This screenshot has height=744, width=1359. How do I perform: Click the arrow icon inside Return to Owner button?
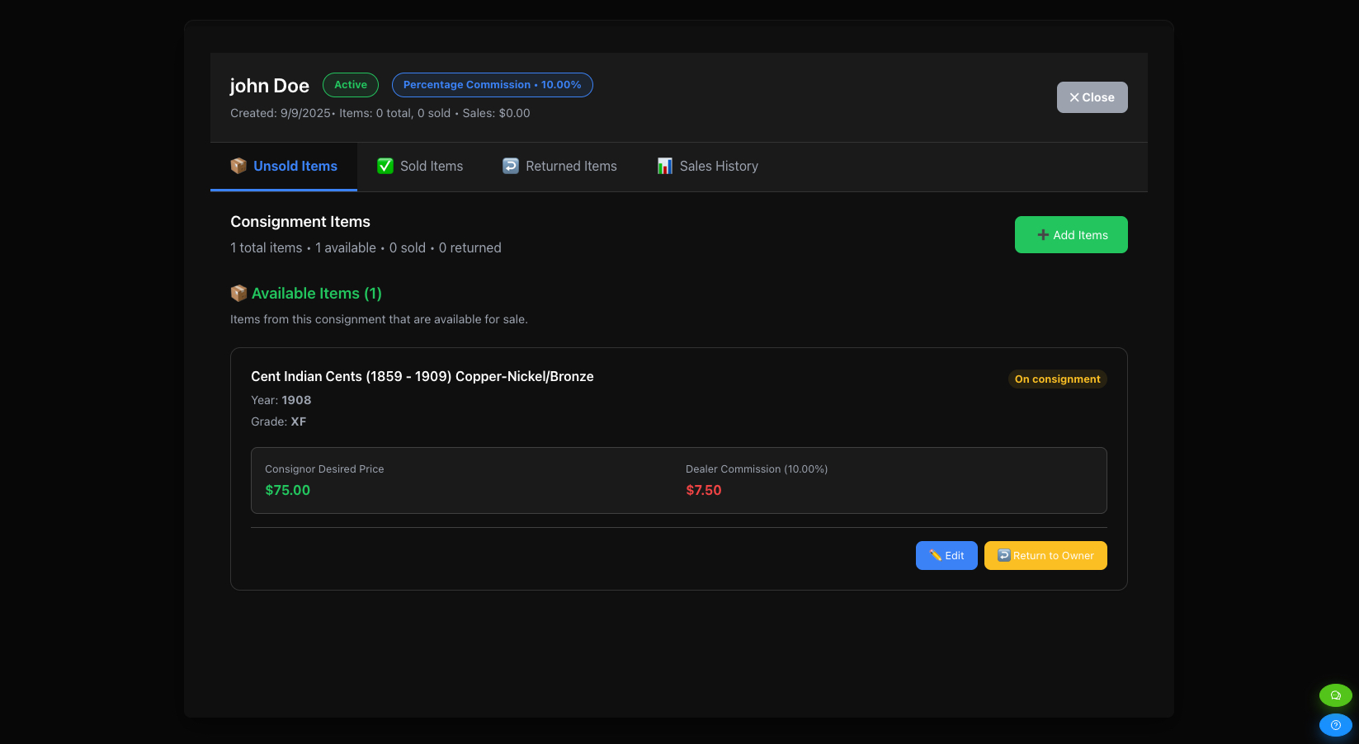click(1003, 555)
